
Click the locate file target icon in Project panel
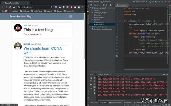104,5
